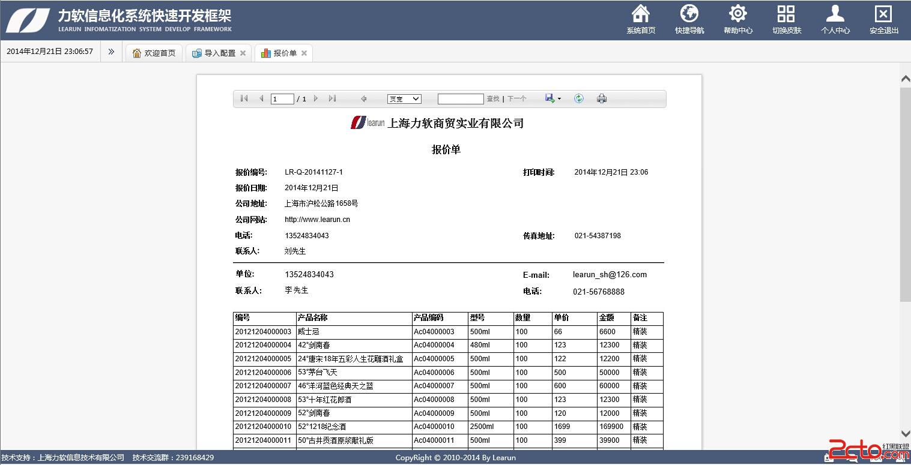Viewport: 911px width, 465px height.
Task: Click the 2014年12月21日 23:06:57 clock text
Action: [50, 52]
